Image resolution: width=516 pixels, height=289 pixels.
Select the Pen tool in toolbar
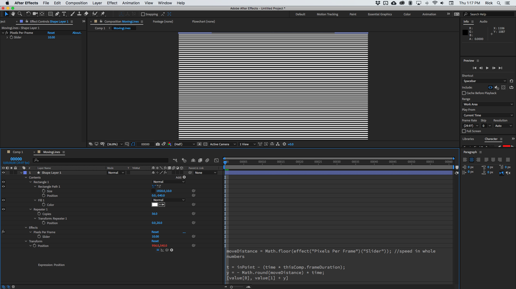click(x=57, y=14)
